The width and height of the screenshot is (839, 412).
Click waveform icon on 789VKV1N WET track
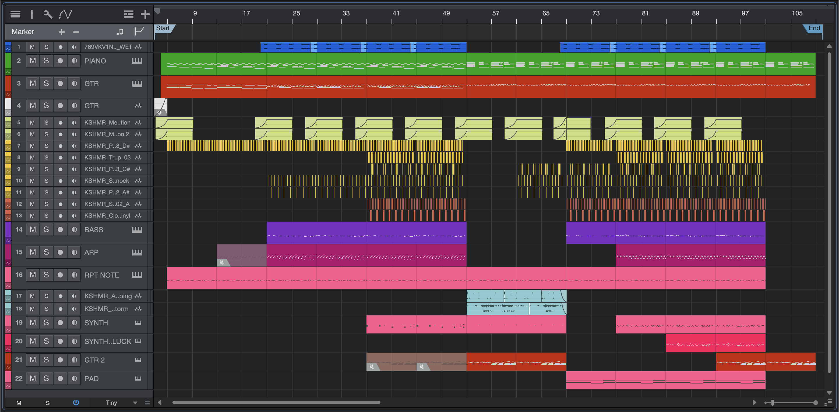138,47
